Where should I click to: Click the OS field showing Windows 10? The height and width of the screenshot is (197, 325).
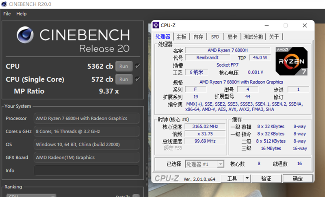[87, 144]
